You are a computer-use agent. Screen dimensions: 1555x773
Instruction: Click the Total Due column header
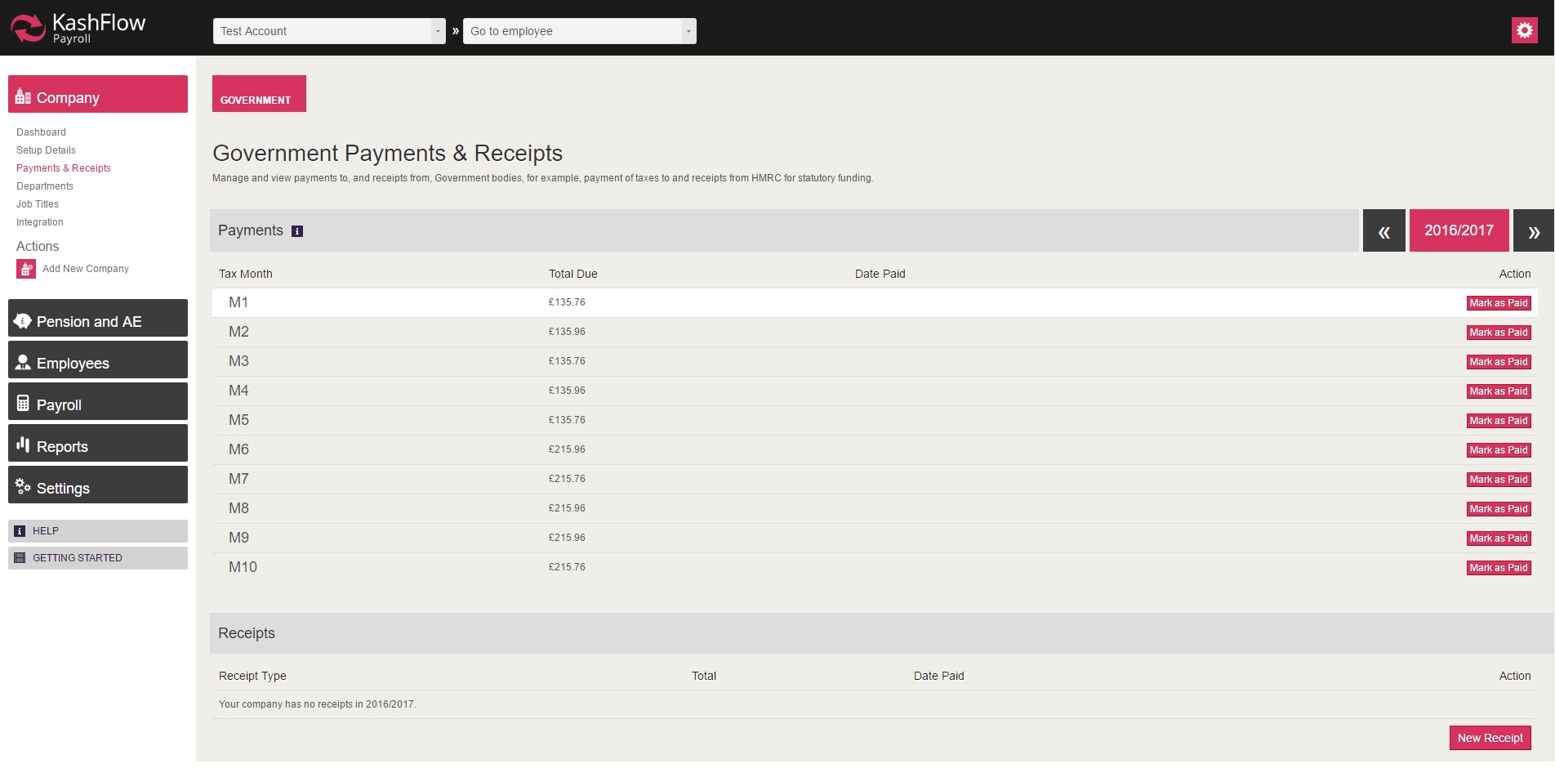[x=573, y=274]
